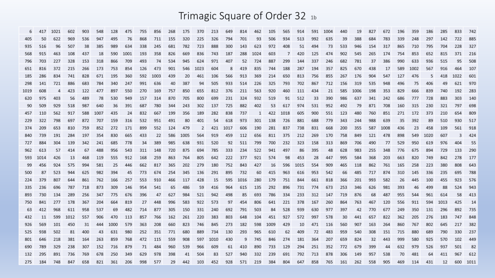Click the cell showing 1019 in first column

26,91
